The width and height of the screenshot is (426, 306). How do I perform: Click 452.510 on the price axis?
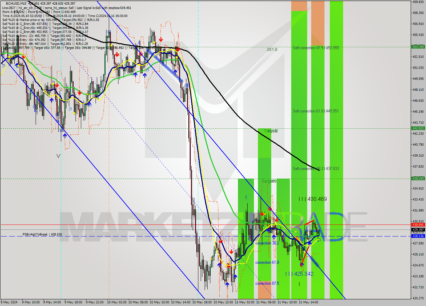coord(418,57)
